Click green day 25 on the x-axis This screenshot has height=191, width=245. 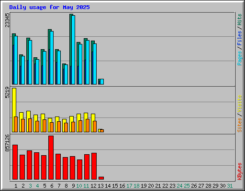click(x=187, y=186)
